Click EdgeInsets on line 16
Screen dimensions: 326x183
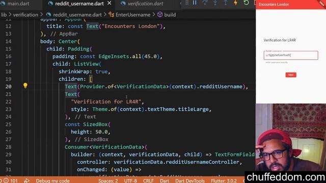(114, 56)
